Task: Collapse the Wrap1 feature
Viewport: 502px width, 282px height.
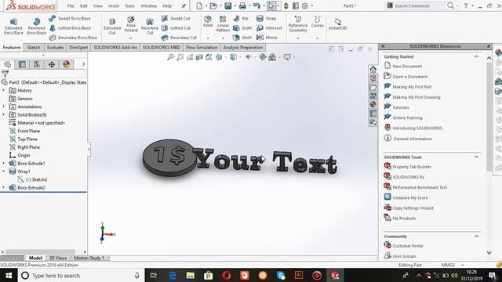Action: click(x=4, y=172)
